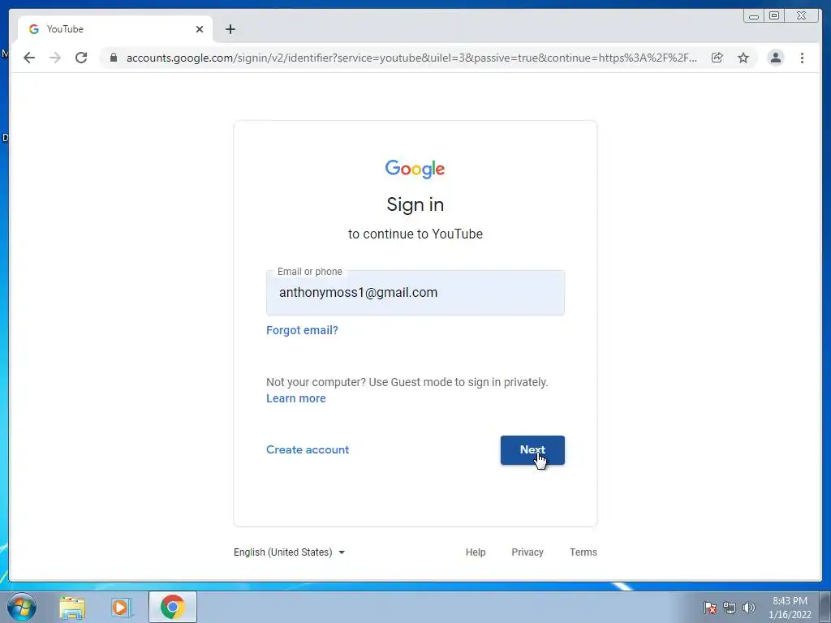
Task: Reload the Google sign-in page
Action: tap(81, 58)
